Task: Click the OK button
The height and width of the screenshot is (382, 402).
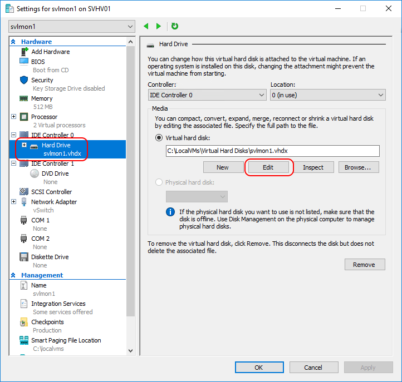Action: tap(259, 368)
